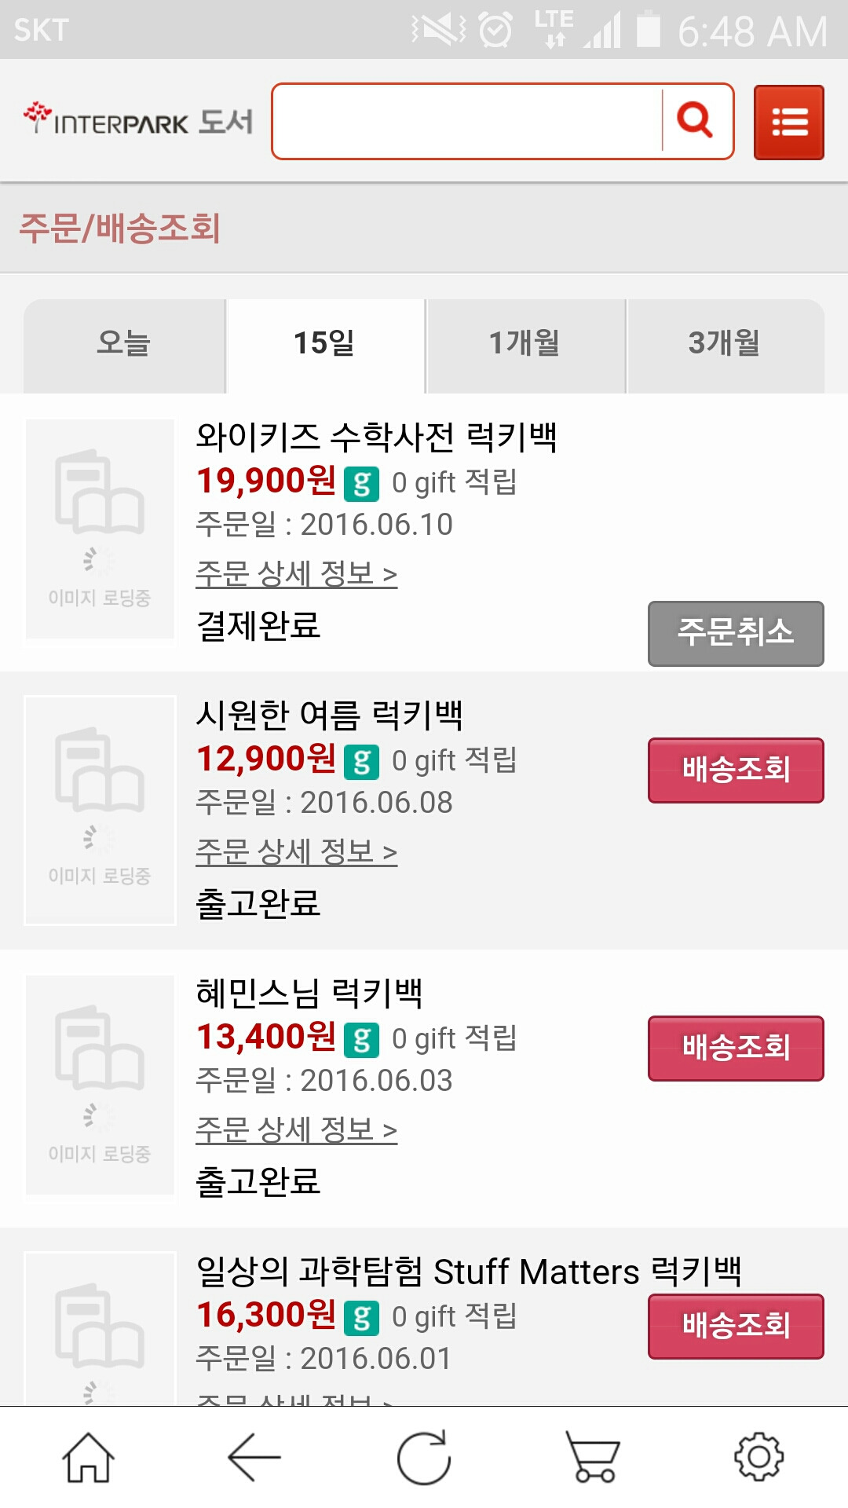This screenshot has height=1508, width=848.
Task: Click 배송조회 for 혜민스님 럭키백
Action: (x=736, y=1048)
